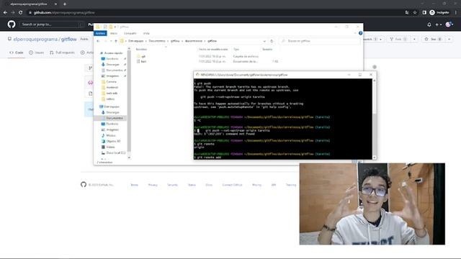Switch to the GitHub Code tab
Viewport: 461px width, 259px height.
click(16, 53)
